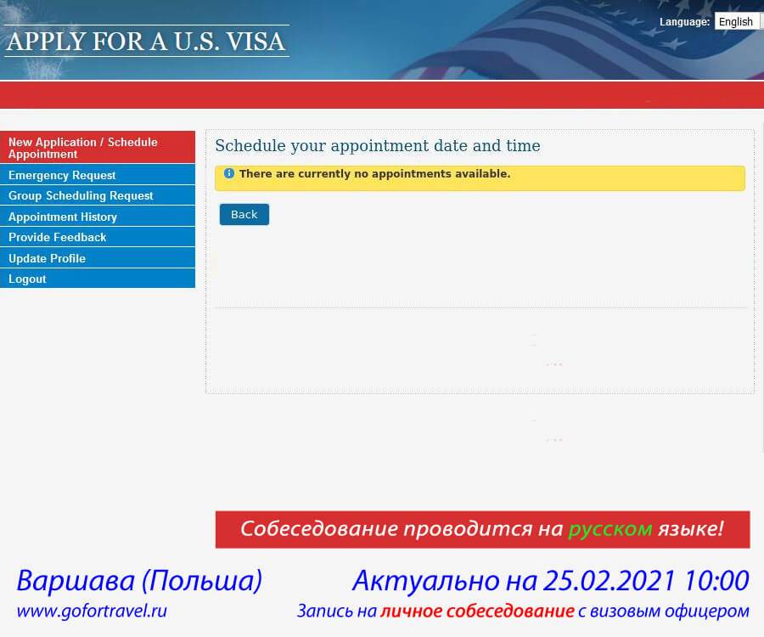Click the Schedule your appointment heading
Screen dimensions: 764x637
tap(378, 146)
